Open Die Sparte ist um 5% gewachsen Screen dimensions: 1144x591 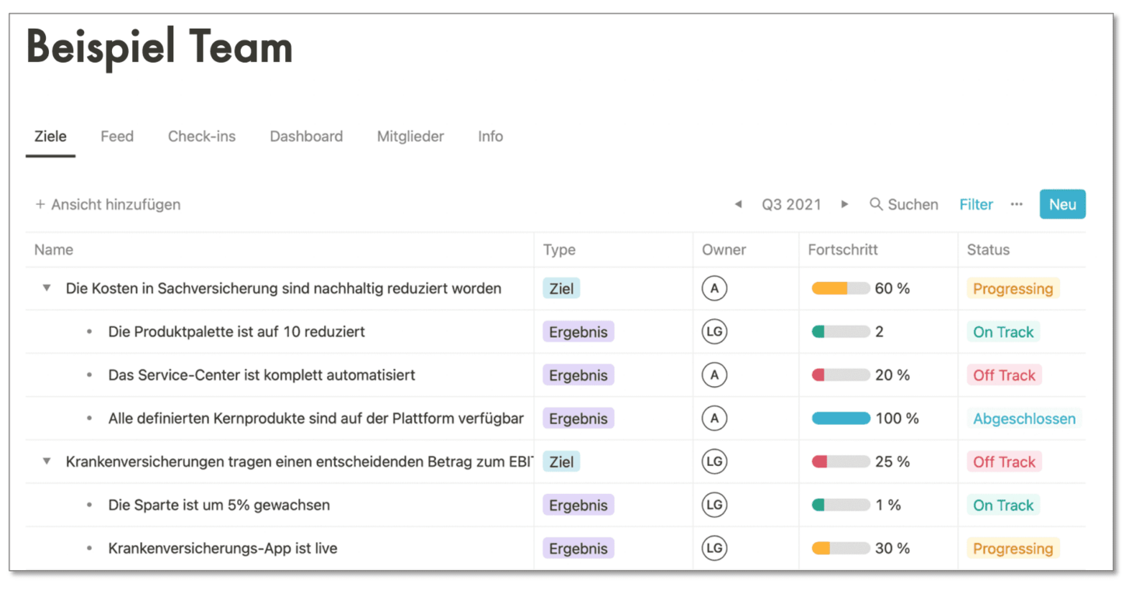tap(219, 505)
